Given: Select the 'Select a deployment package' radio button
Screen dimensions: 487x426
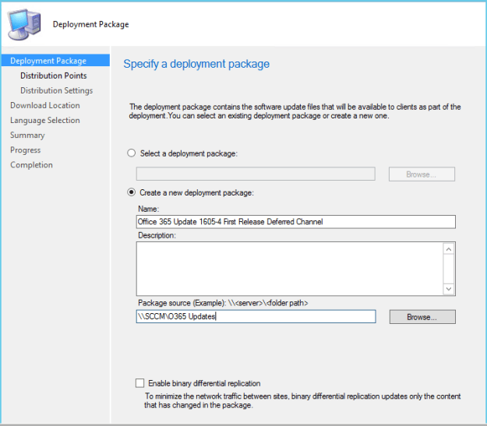Looking at the screenshot, I should 132,153.
